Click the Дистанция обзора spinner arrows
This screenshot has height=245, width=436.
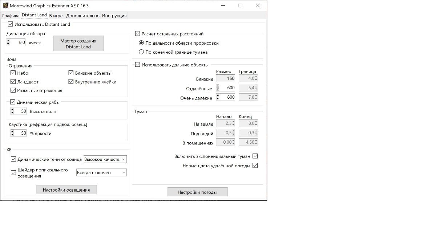pos(8,42)
